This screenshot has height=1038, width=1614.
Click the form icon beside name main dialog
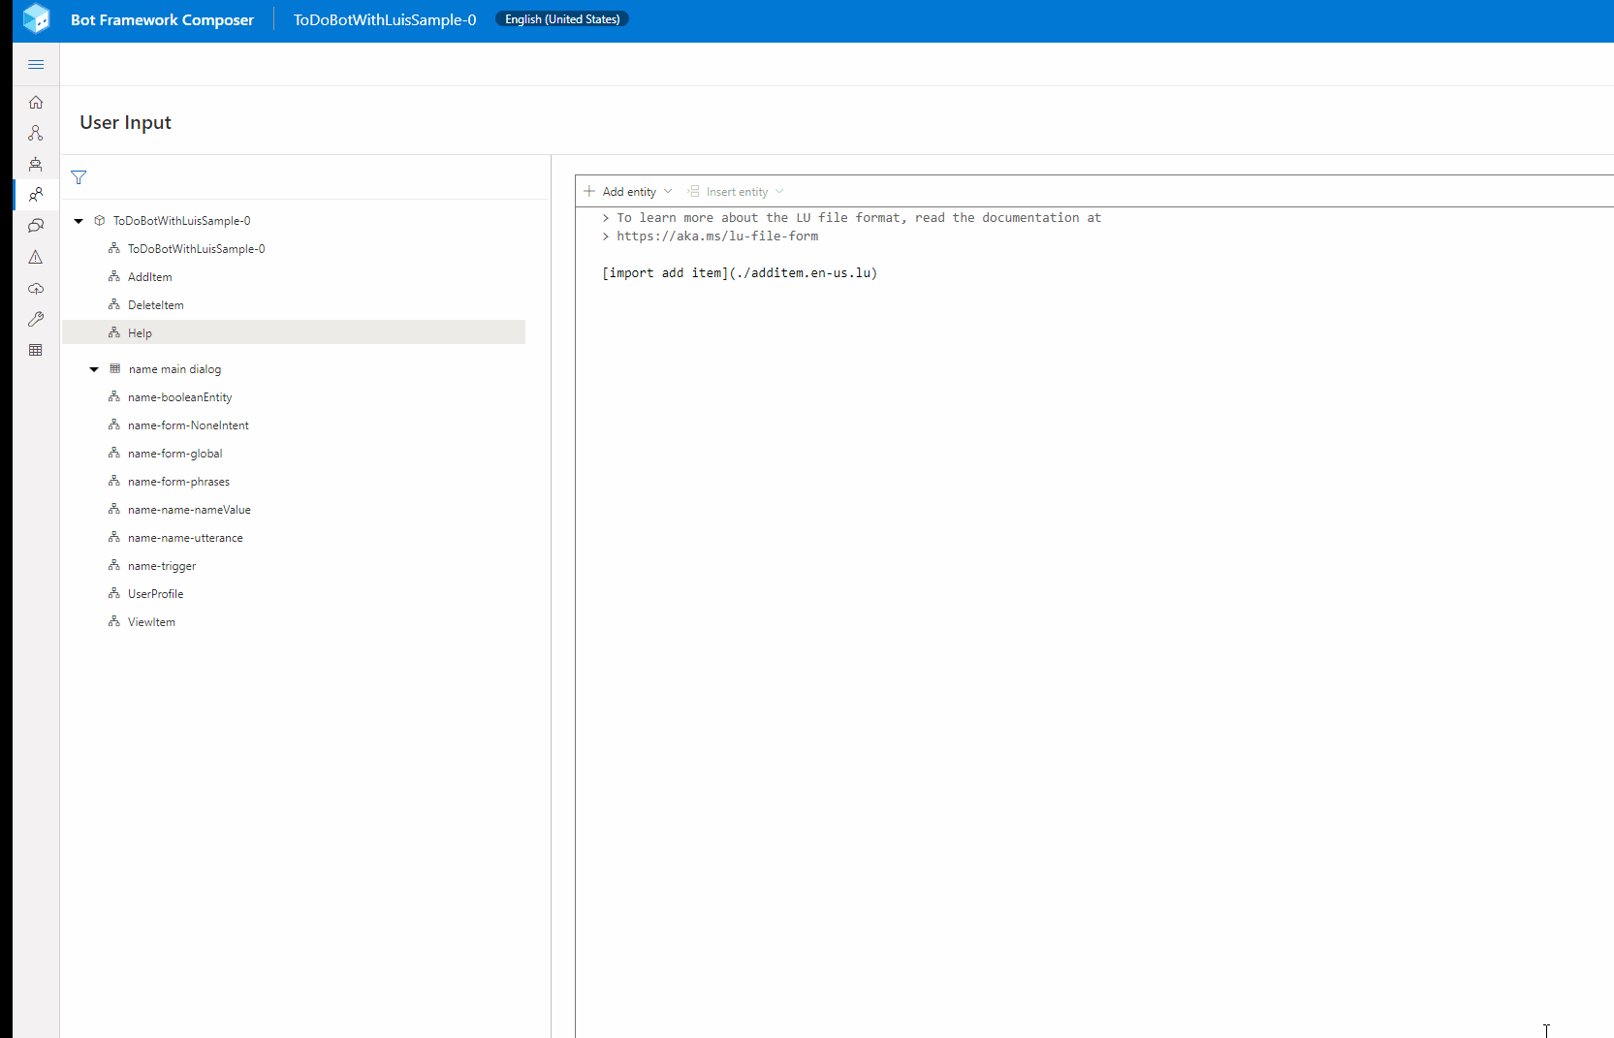click(115, 368)
